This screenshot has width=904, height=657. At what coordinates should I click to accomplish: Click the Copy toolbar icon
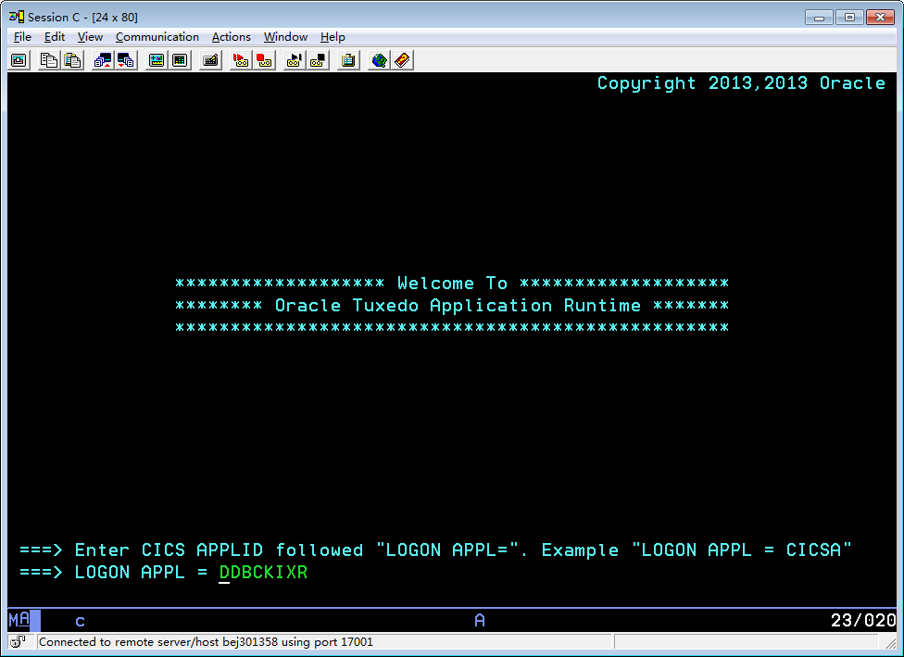pyautogui.click(x=49, y=60)
